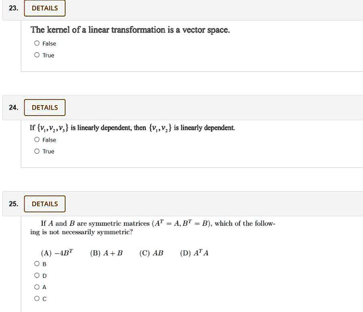This screenshot has width=363, height=312.
Task: Click the (C) AB option expression
Action: (151, 253)
